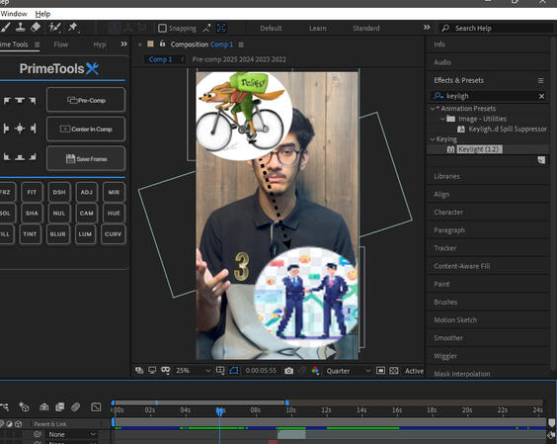Open the RGB channel display icon

(x=315, y=371)
